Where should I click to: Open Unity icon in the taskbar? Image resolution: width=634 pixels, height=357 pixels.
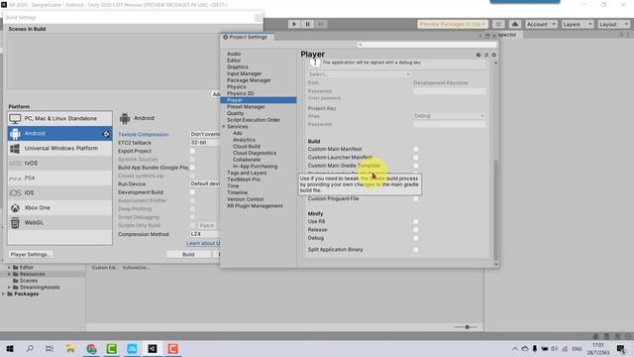(x=153, y=348)
